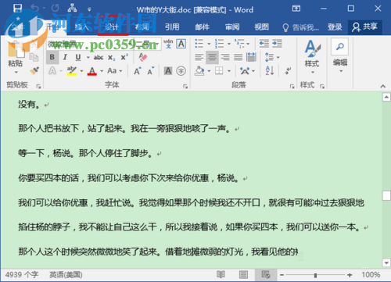Open the Quick Access Toolbar customize dropdown

(89, 9)
